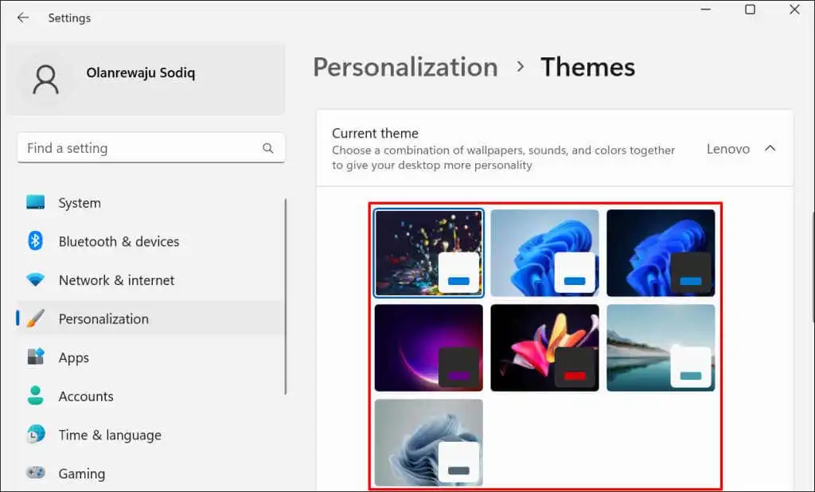The width and height of the screenshot is (815, 492).
Task: Click the Time & language globe icon
Action: tap(35, 434)
